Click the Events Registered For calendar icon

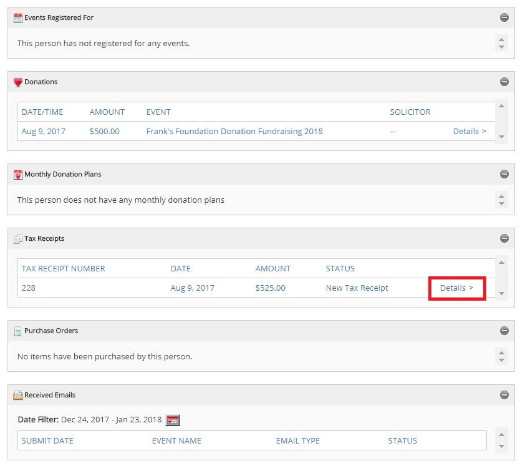coord(18,17)
